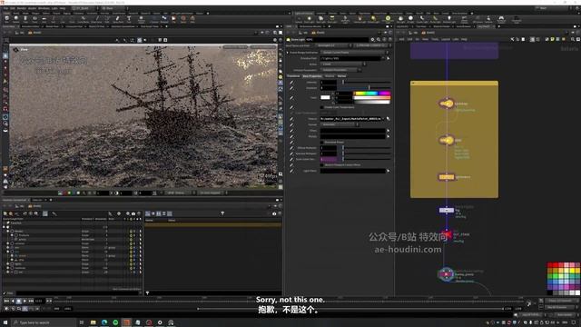
Task: Click the domelight node in the network
Action: point(447,140)
